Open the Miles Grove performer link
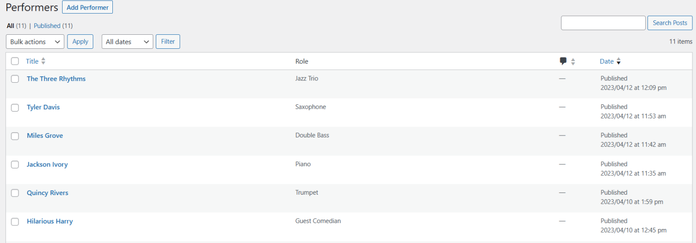The width and height of the screenshot is (696, 243). tap(45, 136)
